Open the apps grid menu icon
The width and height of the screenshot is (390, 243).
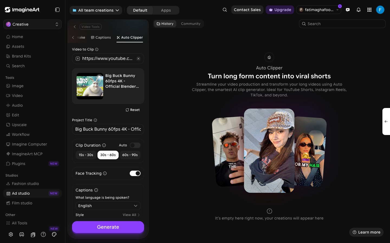(369, 10)
